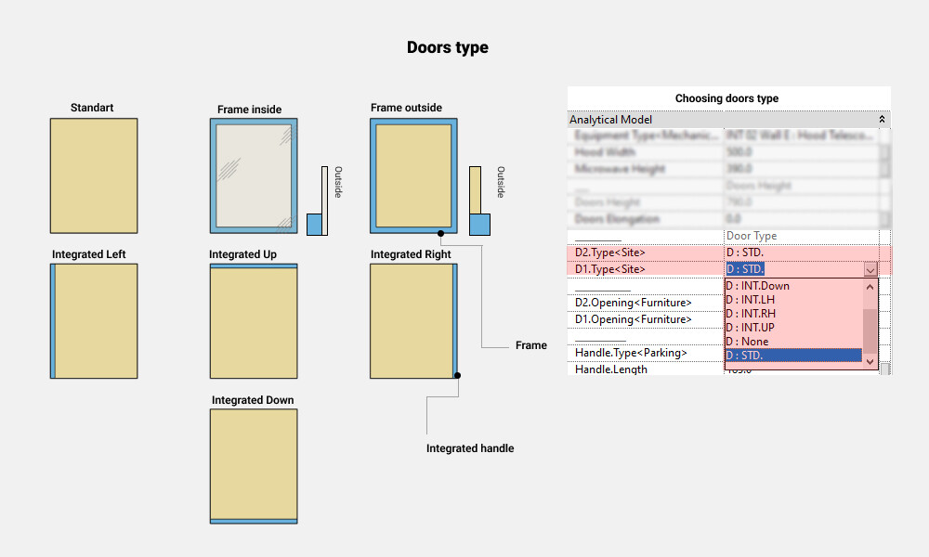929x557 pixels.
Task: Choose D : INT.Down from list
Action: point(758,286)
